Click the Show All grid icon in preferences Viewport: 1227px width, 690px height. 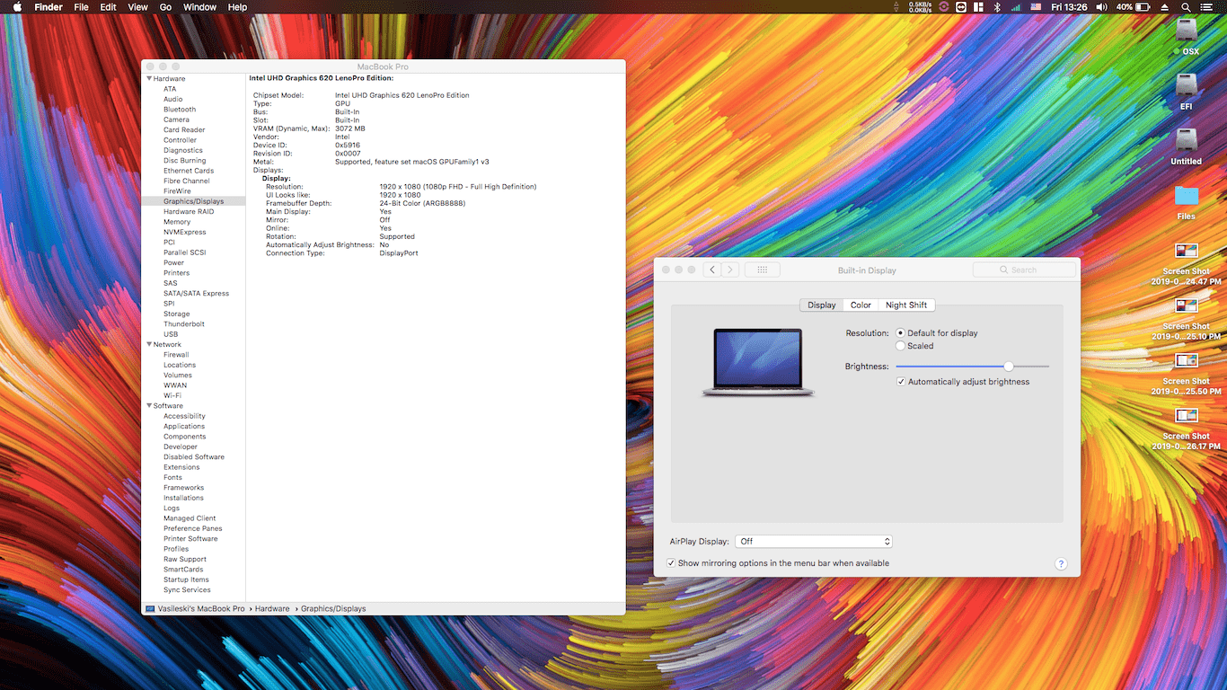pos(762,270)
